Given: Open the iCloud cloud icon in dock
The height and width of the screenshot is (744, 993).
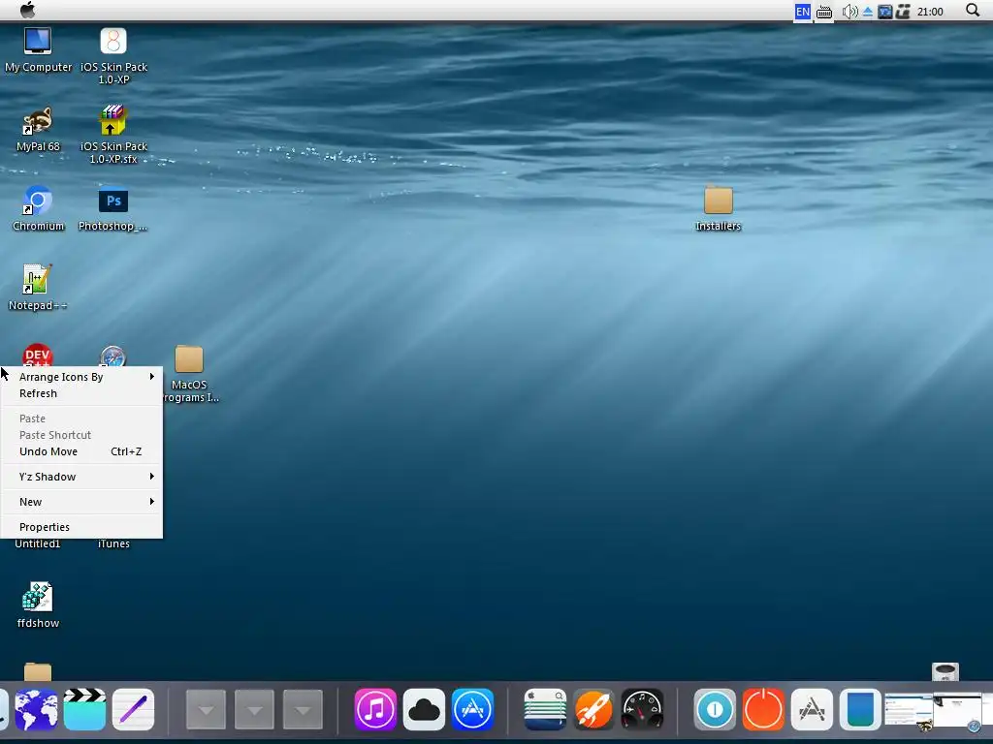Looking at the screenshot, I should coord(425,709).
